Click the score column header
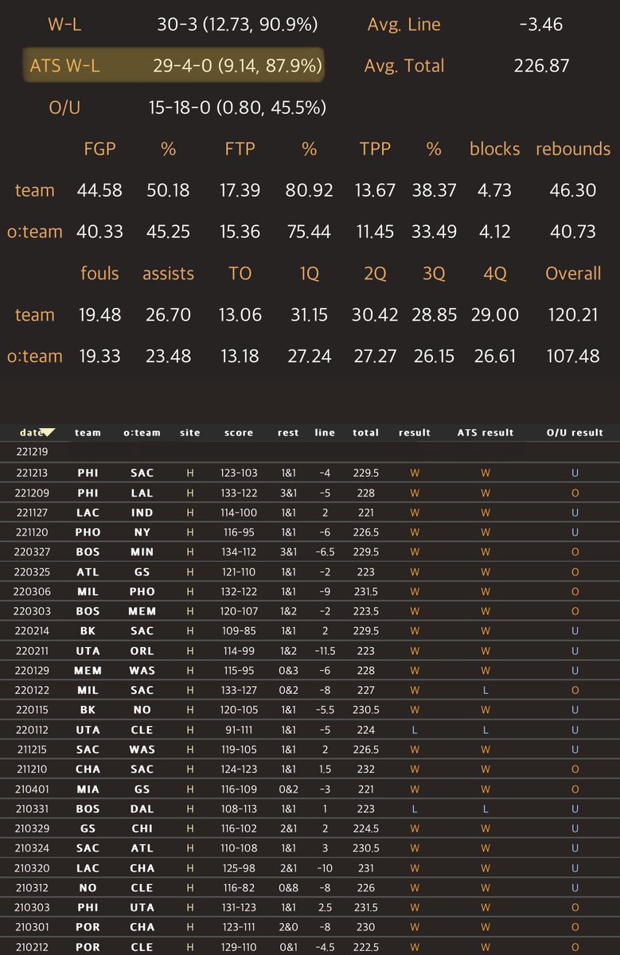 click(239, 433)
